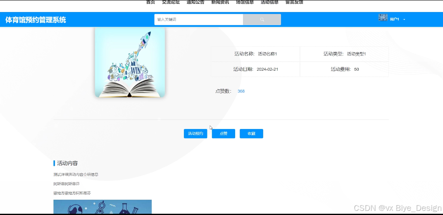This screenshot has height=215, width=443.
Task: Click the 活动名称1 value text
Action: click(267, 54)
